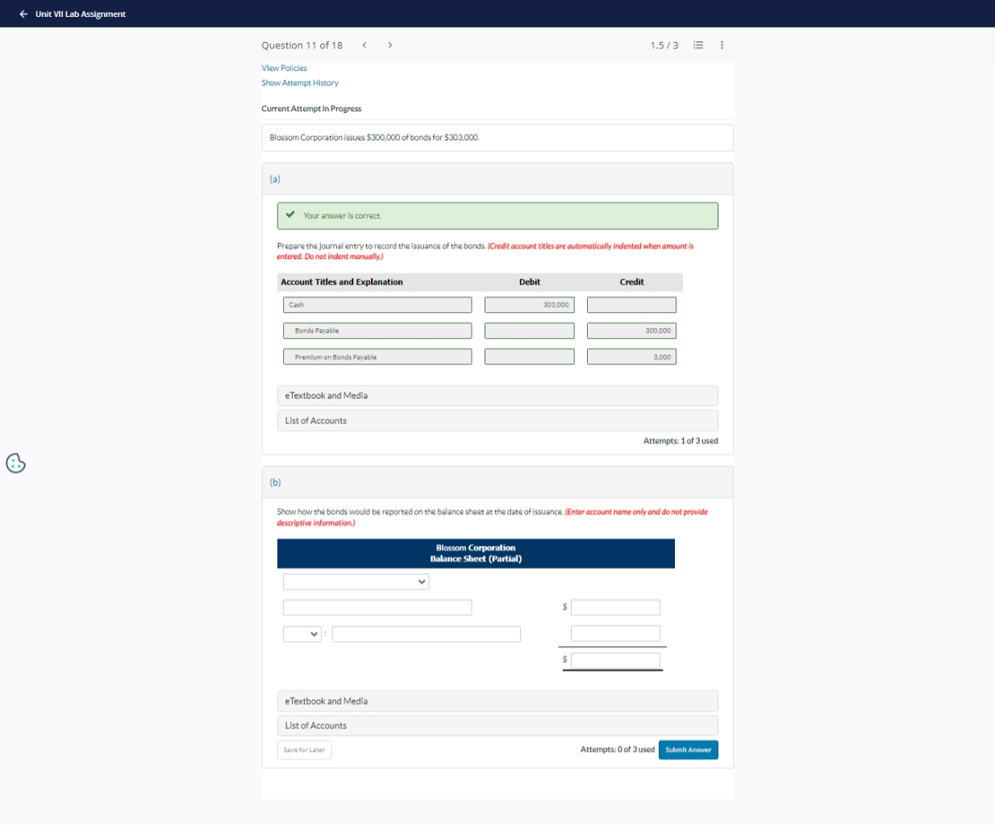Expand eTextbook and Media in part (a)
The height and width of the screenshot is (825, 995).
click(497, 396)
